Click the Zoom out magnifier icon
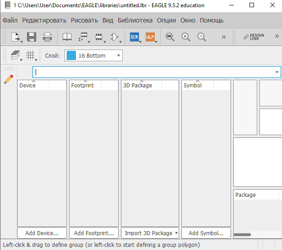Image resolution: width=282 pixels, height=250 pixels. click(x=201, y=37)
